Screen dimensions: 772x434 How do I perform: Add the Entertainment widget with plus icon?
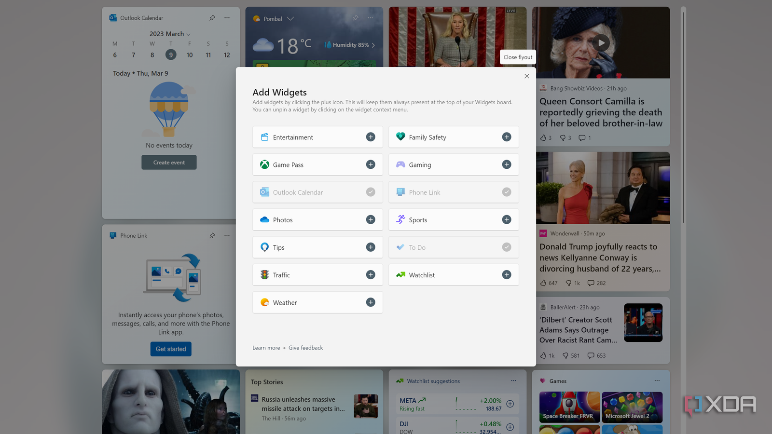[x=371, y=137]
